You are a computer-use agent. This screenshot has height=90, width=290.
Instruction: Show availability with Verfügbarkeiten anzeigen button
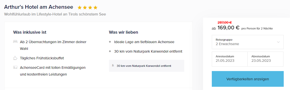(x=248, y=79)
